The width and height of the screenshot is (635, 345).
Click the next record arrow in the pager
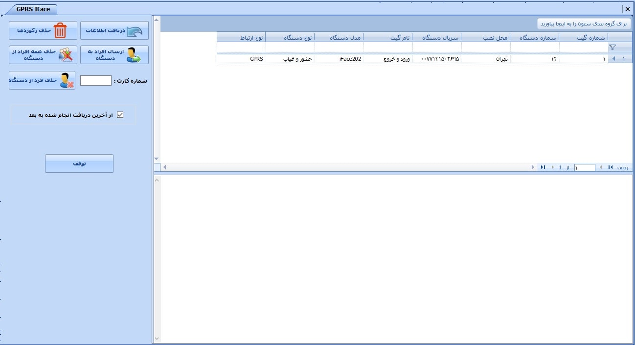553,167
